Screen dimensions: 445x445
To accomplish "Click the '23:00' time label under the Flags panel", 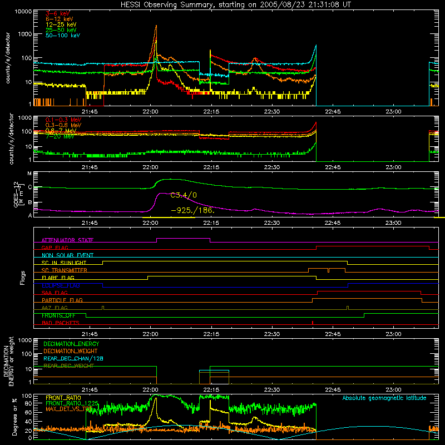I will 393,334.
